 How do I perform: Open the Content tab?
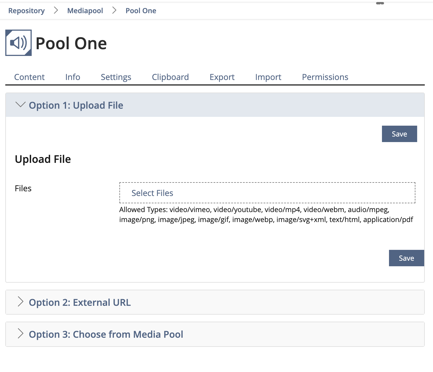pyautogui.click(x=29, y=77)
